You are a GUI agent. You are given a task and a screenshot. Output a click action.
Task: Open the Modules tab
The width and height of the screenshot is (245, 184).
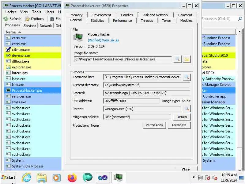(186, 21)
